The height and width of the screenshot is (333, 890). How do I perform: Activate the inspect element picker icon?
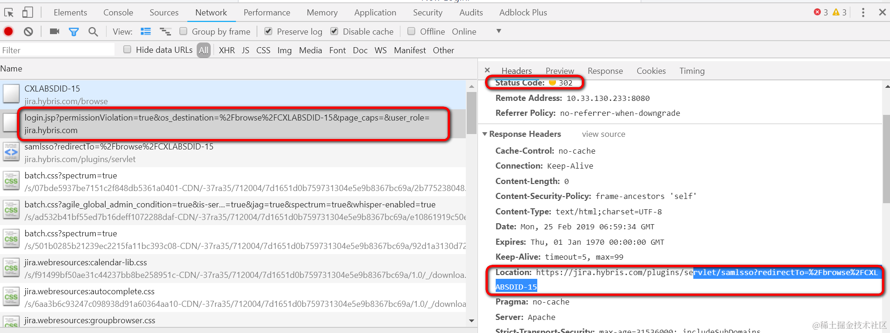(x=8, y=13)
